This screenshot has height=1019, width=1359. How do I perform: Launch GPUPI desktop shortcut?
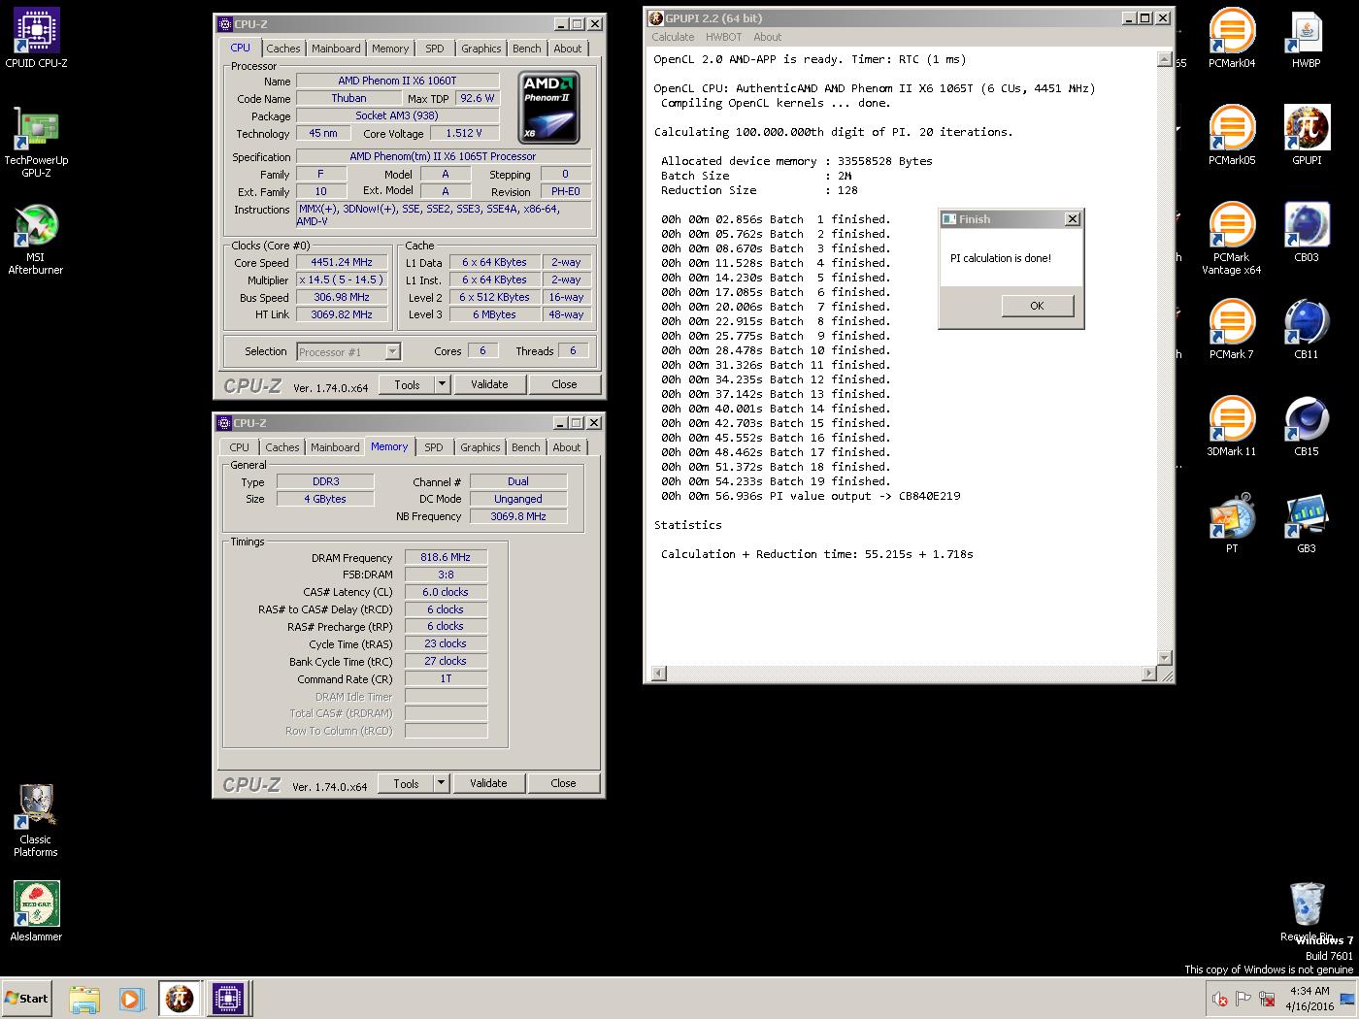click(x=1307, y=136)
